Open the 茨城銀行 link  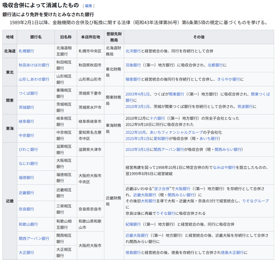tap(26, 107)
